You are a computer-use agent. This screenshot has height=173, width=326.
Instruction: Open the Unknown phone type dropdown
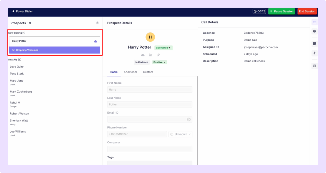[x=180, y=134]
